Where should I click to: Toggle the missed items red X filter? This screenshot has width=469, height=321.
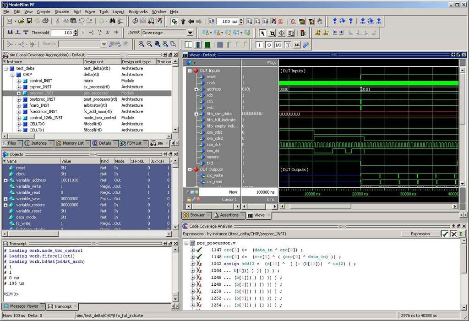pyautogui.click(x=453, y=234)
